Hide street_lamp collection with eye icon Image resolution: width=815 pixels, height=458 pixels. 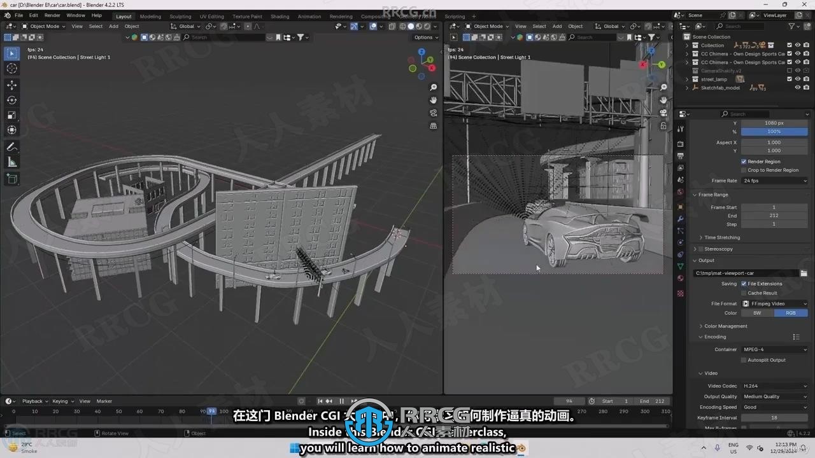pyautogui.click(x=797, y=79)
